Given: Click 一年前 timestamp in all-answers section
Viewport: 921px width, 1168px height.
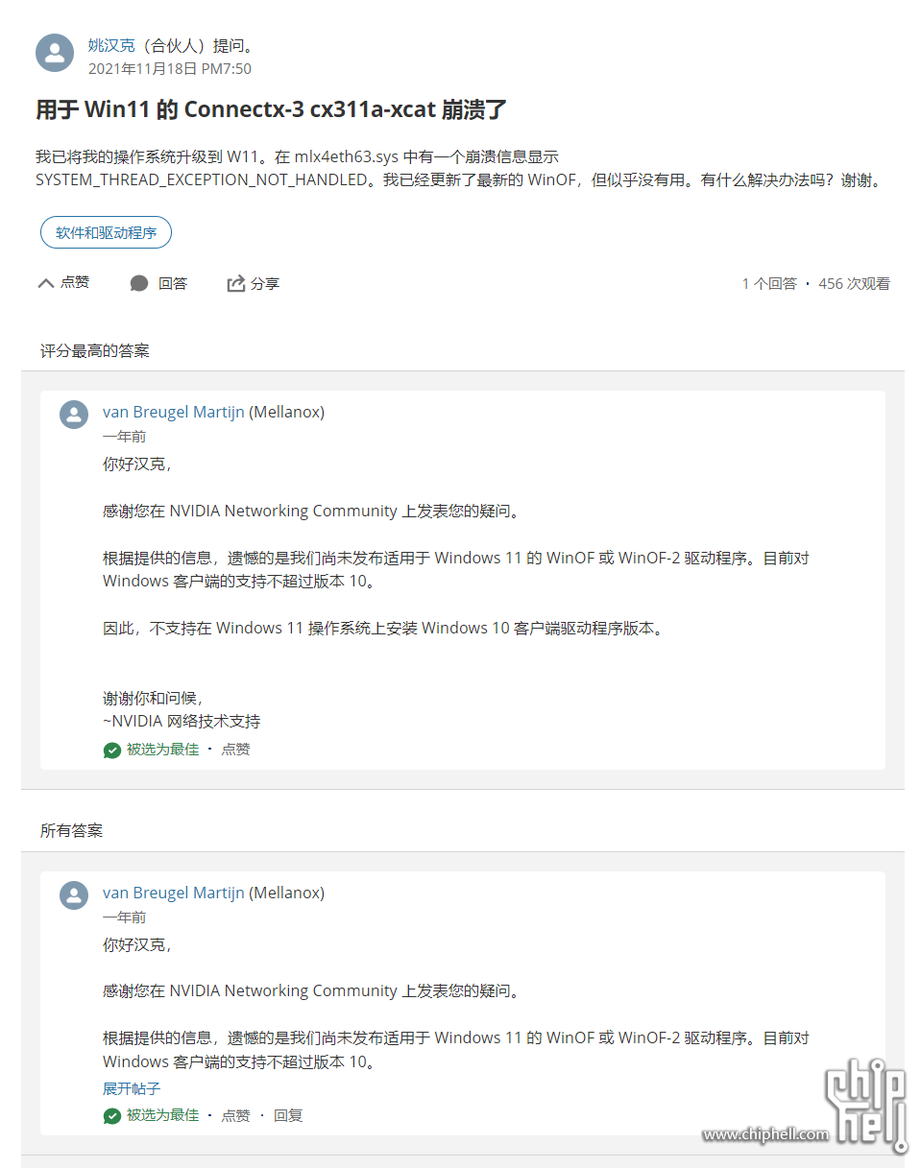Looking at the screenshot, I should pyautogui.click(x=125, y=917).
